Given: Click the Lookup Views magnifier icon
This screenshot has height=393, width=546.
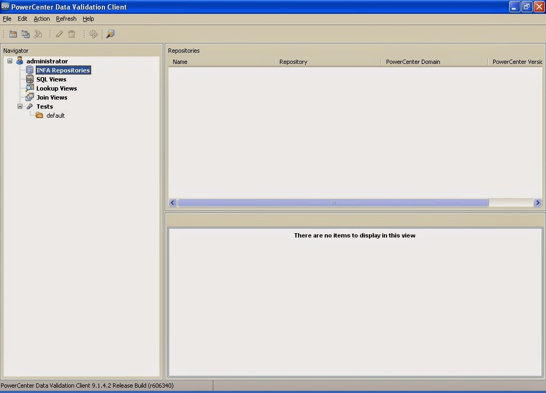Looking at the screenshot, I should [x=29, y=88].
